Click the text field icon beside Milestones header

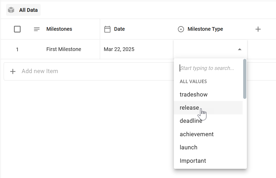click(37, 29)
